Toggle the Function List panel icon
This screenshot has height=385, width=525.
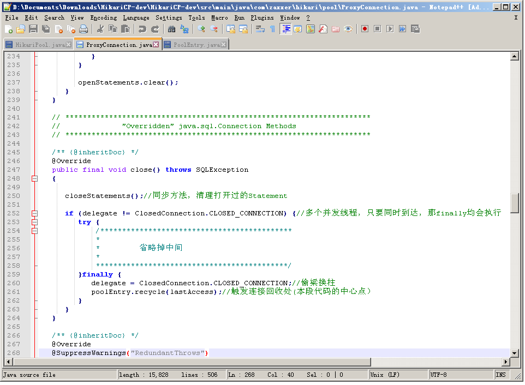click(x=323, y=29)
